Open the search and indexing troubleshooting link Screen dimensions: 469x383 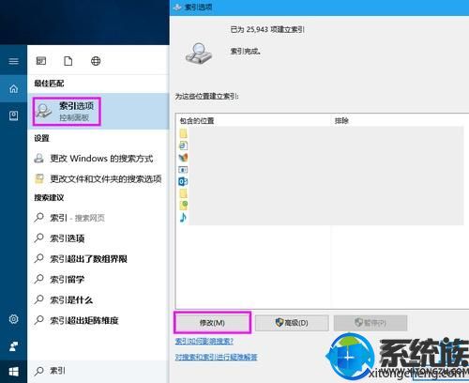216,357
